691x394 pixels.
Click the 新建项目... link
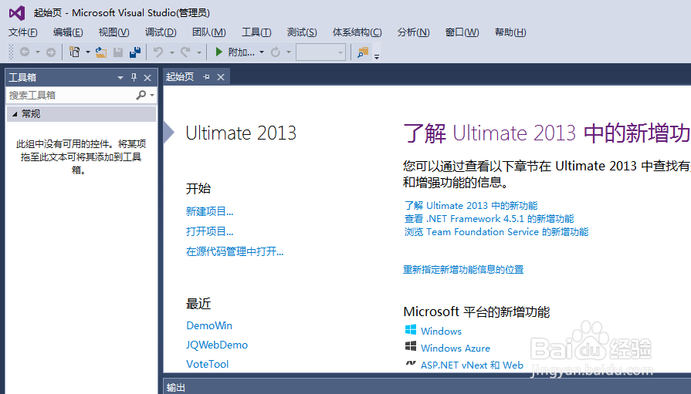[x=209, y=211]
